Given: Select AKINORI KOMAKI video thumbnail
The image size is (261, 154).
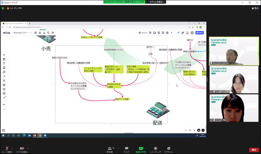Looking at the screenshot, I should [234, 51].
